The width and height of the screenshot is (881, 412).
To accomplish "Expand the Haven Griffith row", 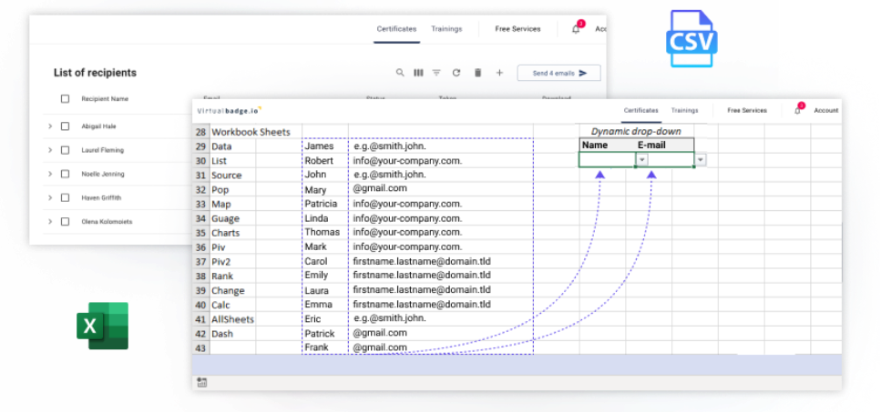I will [50, 198].
